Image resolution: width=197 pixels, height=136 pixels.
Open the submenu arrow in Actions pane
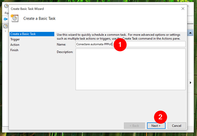point(191,82)
